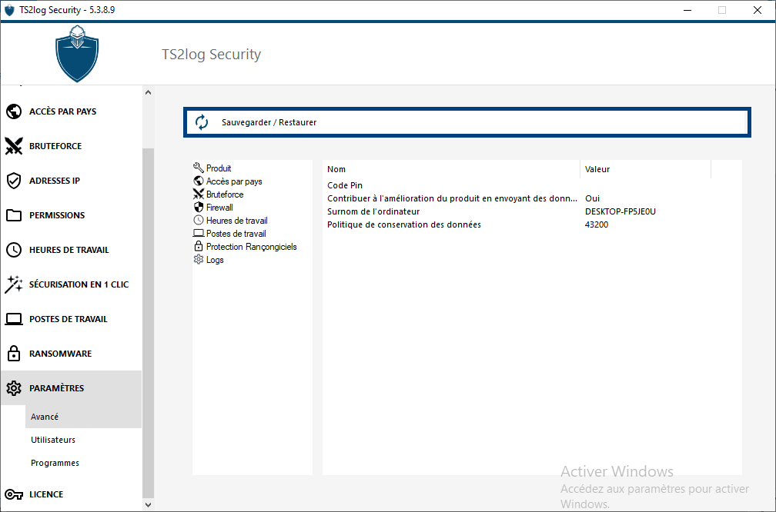
Task: Select Protection Rançongiciels settings category
Action: coord(252,247)
